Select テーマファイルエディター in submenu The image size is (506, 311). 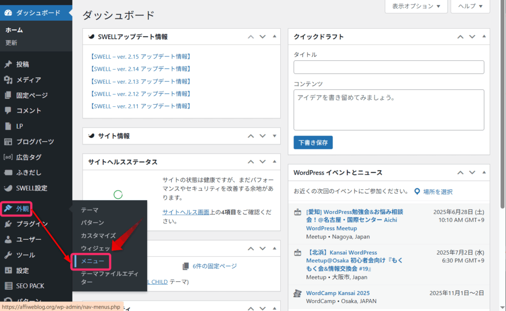(x=109, y=278)
